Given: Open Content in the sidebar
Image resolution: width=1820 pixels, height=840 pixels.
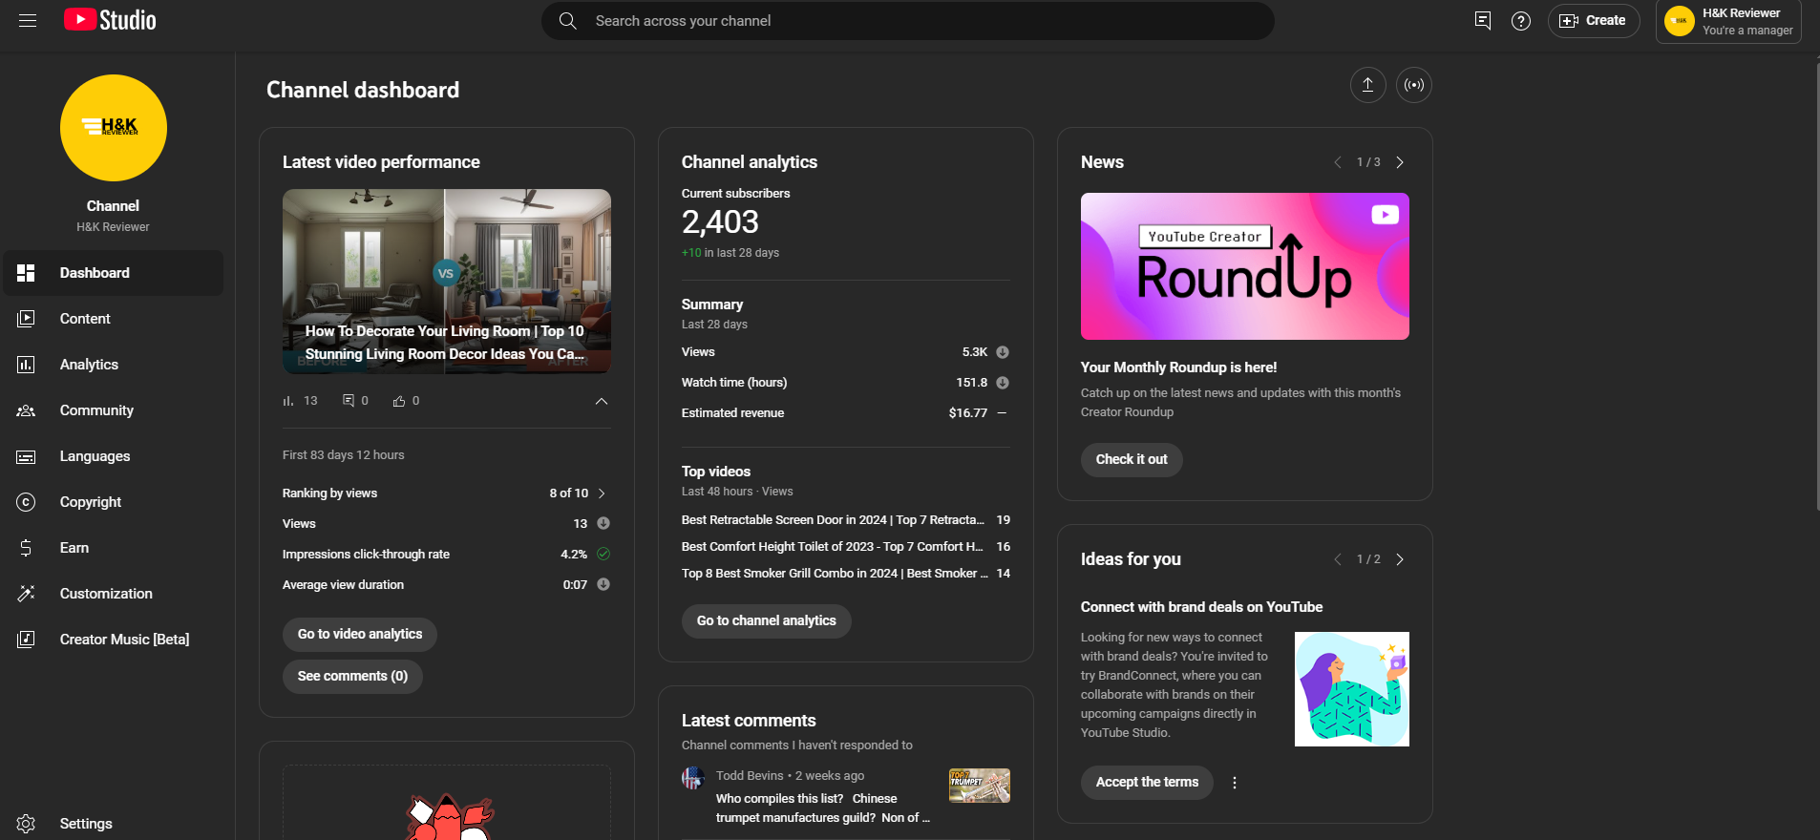Looking at the screenshot, I should [x=114, y=319].
